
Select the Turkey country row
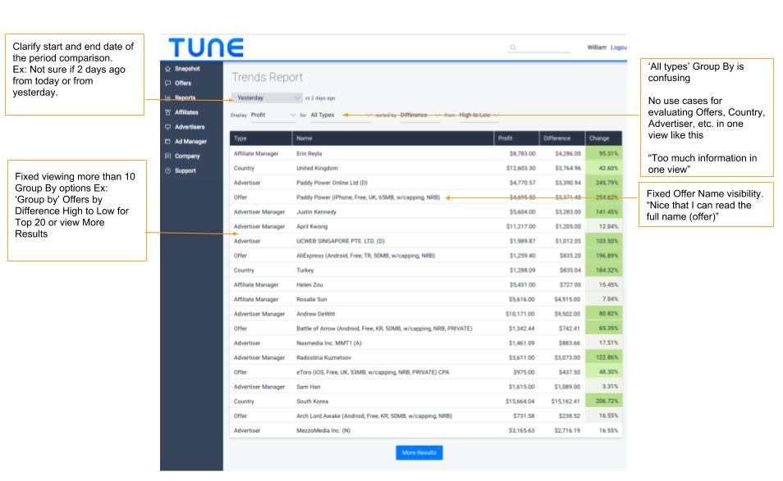pos(305,270)
